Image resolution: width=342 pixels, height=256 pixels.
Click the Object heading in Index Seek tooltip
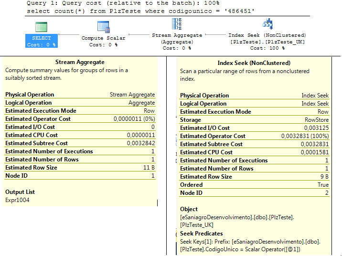pyautogui.click(x=189, y=209)
